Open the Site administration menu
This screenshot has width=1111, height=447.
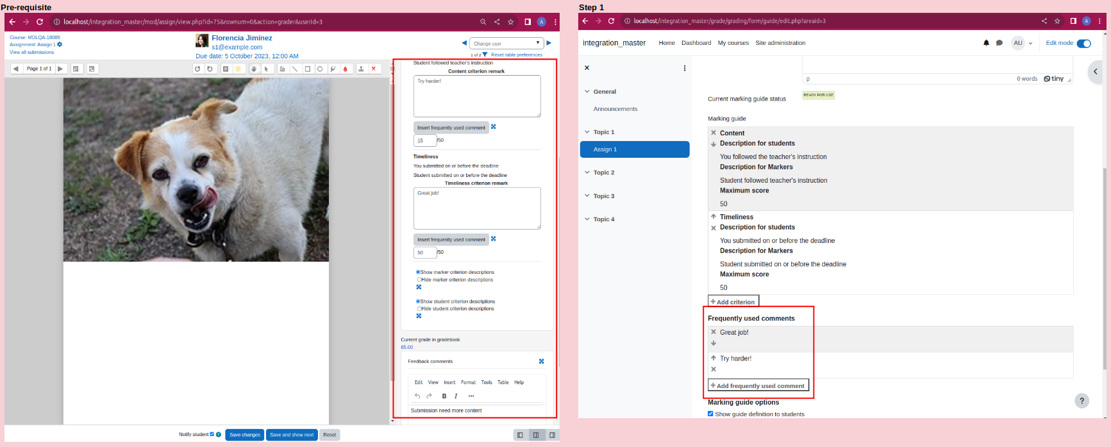[780, 43]
